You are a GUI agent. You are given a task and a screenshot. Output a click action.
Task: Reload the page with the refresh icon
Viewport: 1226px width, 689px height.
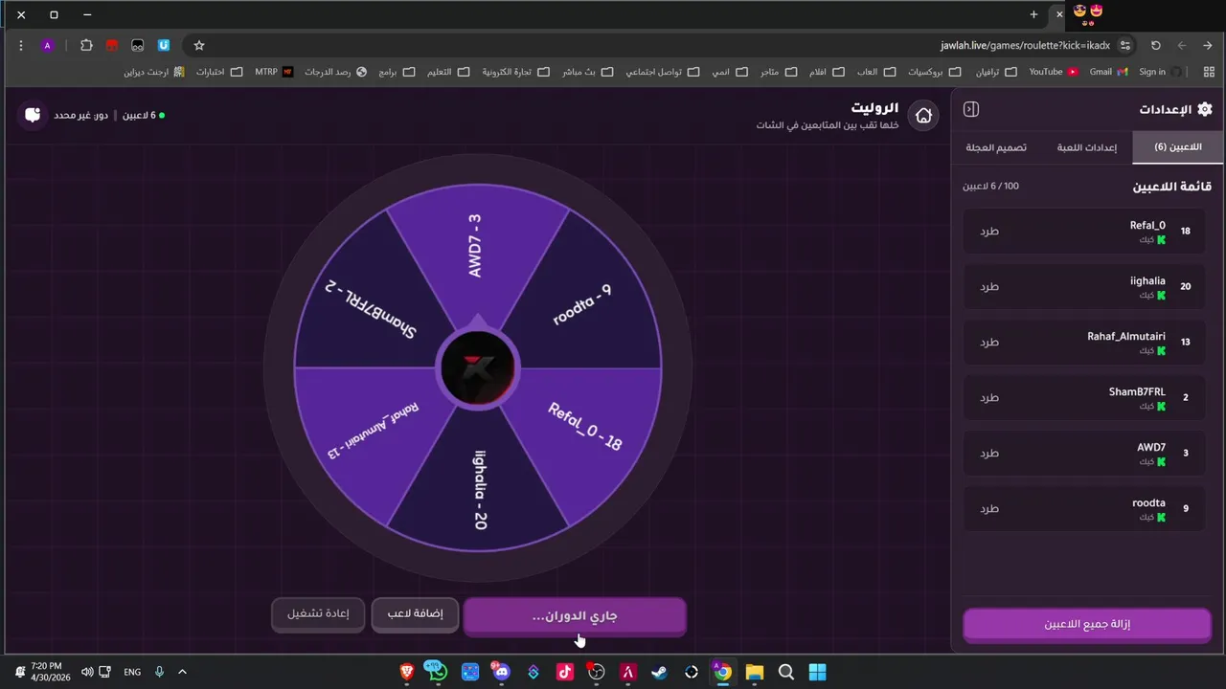coord(1156,45)
